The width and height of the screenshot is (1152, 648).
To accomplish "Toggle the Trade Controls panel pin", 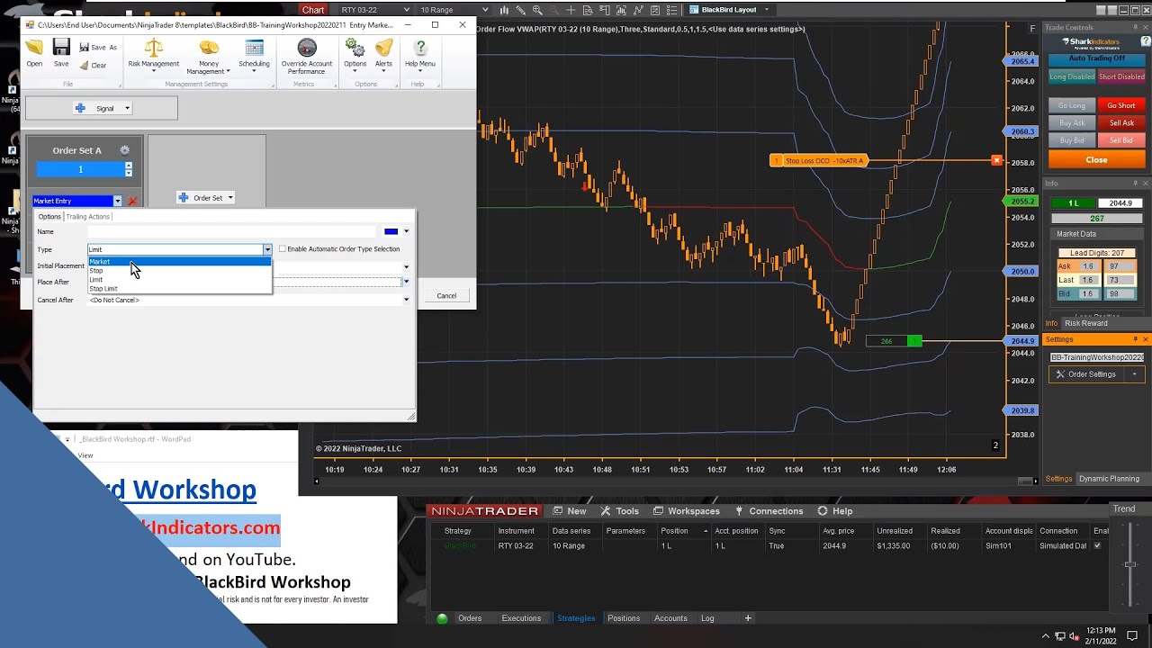I will coord(1134,28).
